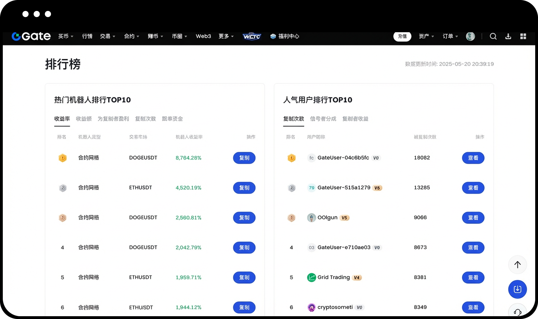
Task: Expand the 买币 dropdown menu
Action: tap(66, 36)
